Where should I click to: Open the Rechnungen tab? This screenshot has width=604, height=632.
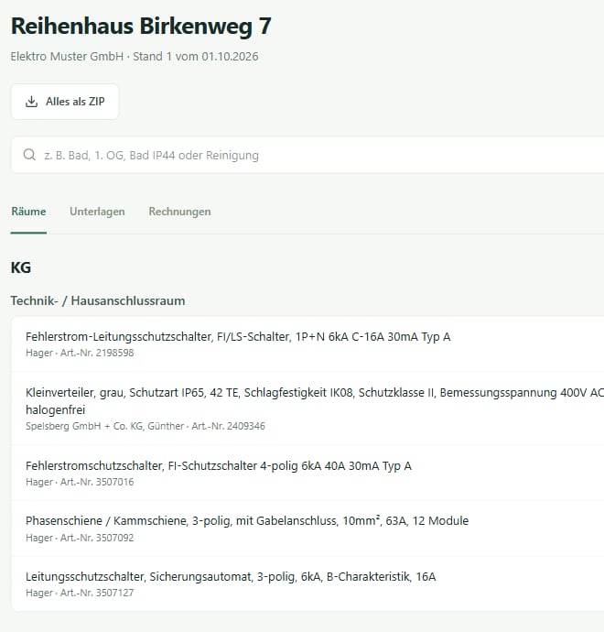[x=179, y=212]
